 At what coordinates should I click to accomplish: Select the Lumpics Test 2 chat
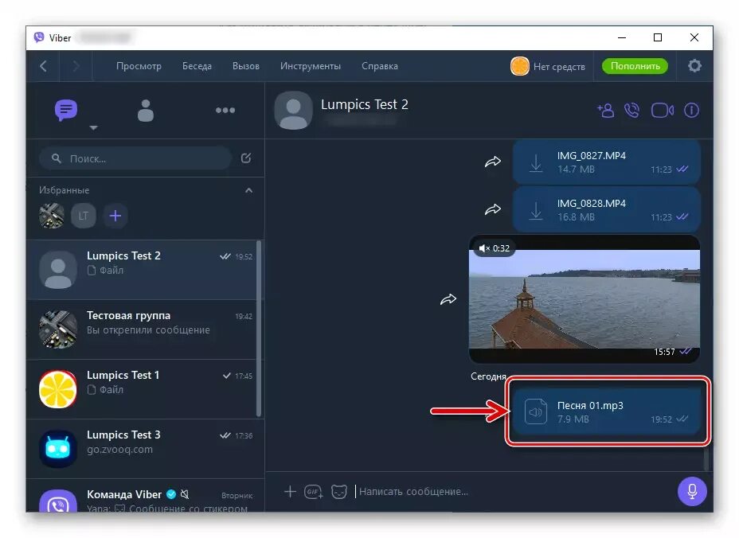pyautogui.click(x=142, y=270)
